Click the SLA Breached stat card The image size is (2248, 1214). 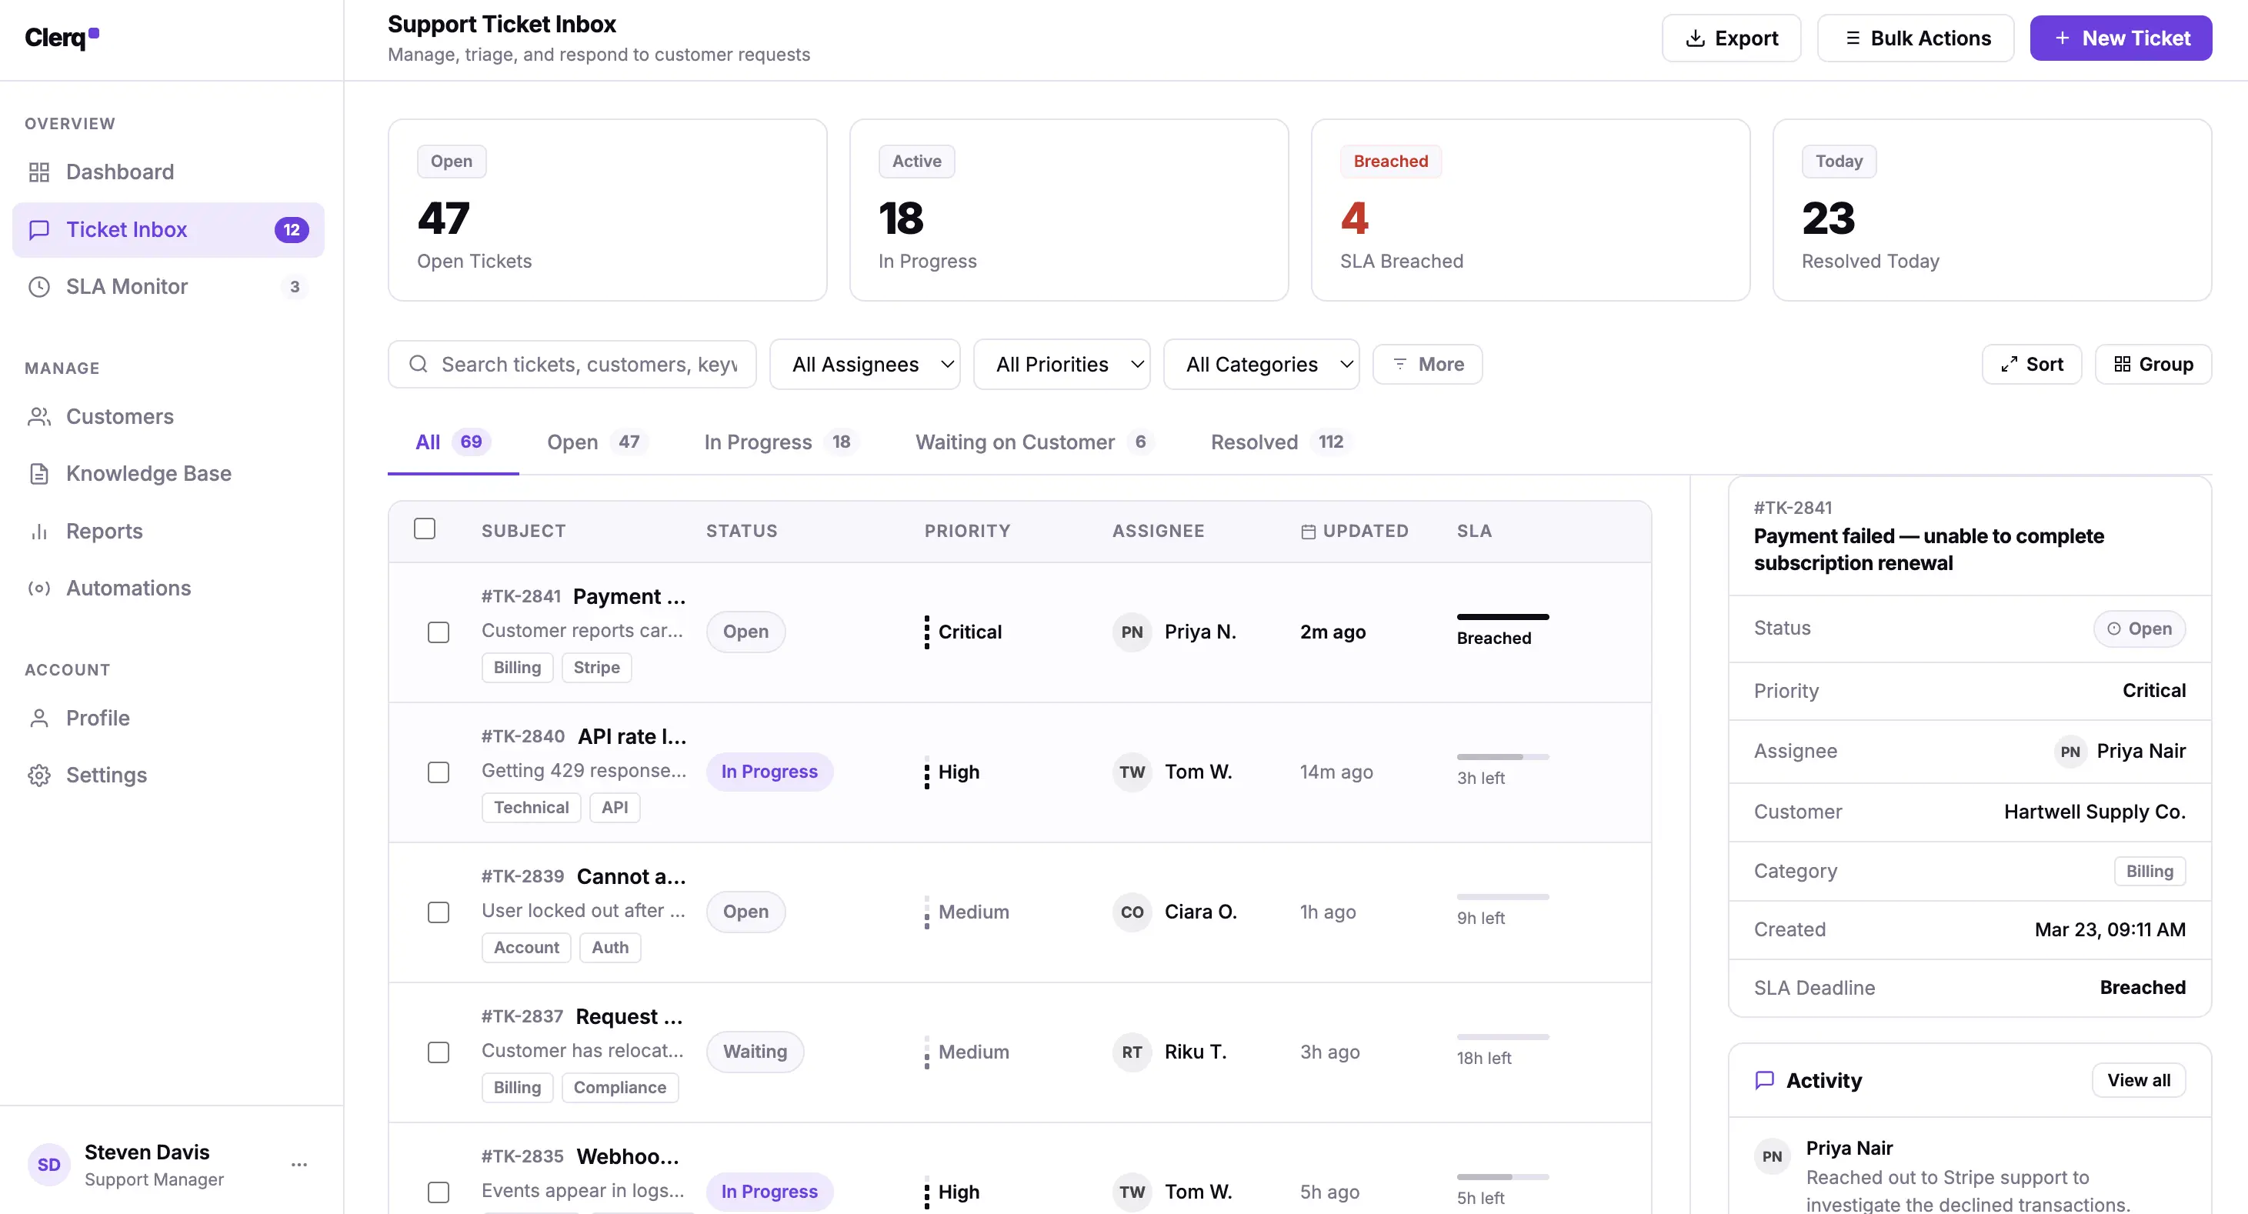pyautogui.click(x=1529, y=210)
